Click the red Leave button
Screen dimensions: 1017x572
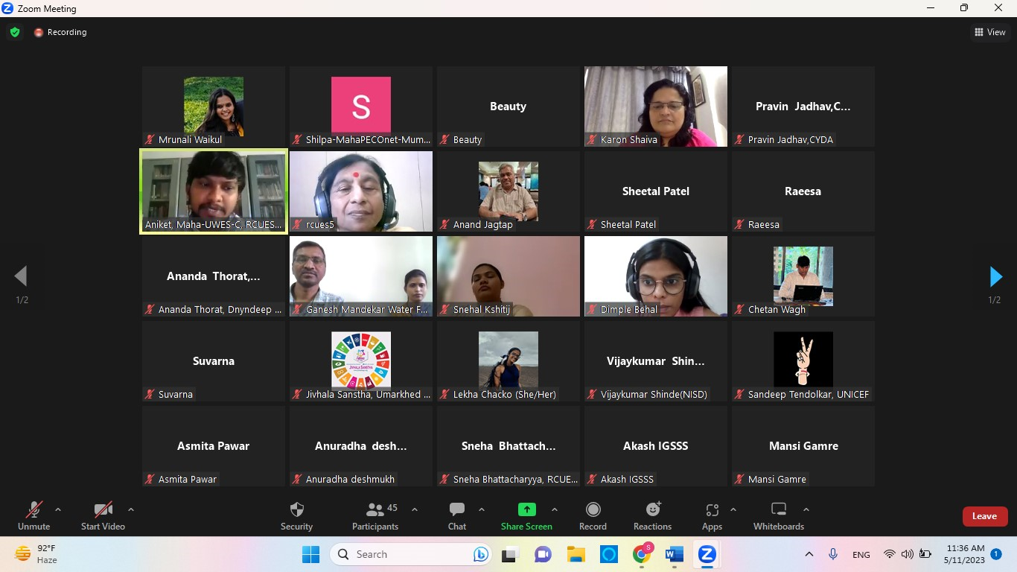click(984, 516)
